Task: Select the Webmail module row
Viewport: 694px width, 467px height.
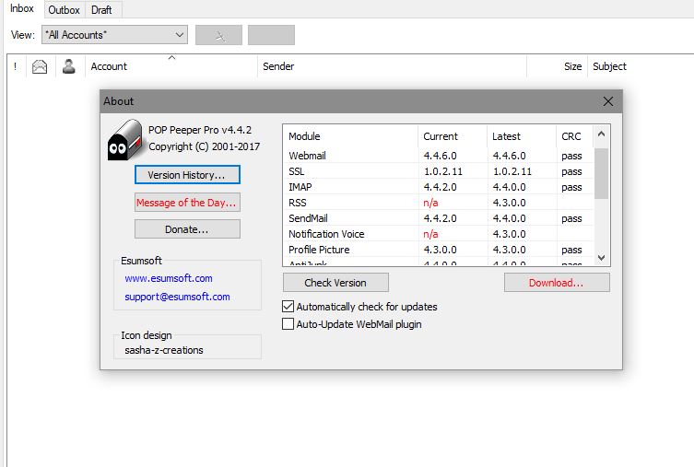Action: click(438, 156)
